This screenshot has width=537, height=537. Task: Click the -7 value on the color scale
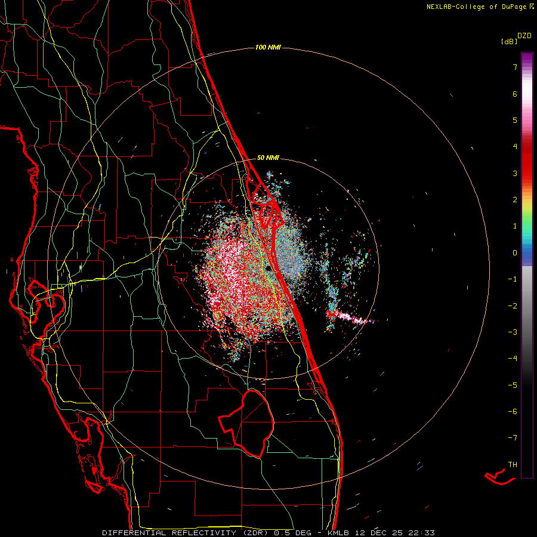coord(513,438)
